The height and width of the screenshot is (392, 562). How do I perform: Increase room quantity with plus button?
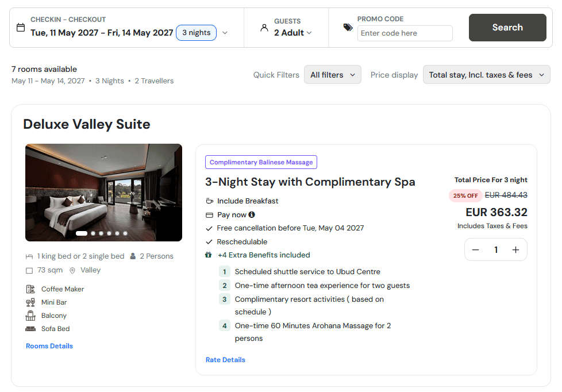(515, 249)
